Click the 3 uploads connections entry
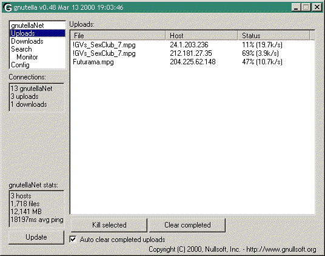 (24, 96)
